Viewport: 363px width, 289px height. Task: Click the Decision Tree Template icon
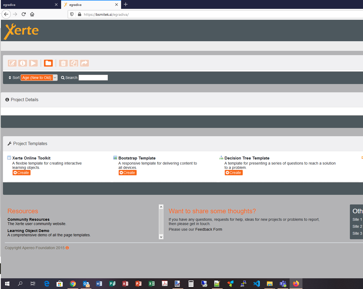click(x=221, y=158)
